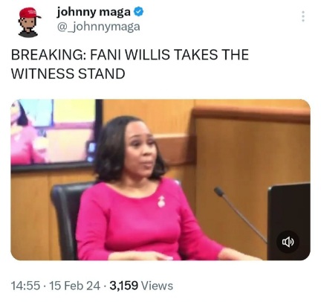Unmute the video with the speaker icon
This screenshot has height=302, width=321.
click(288, 242)
